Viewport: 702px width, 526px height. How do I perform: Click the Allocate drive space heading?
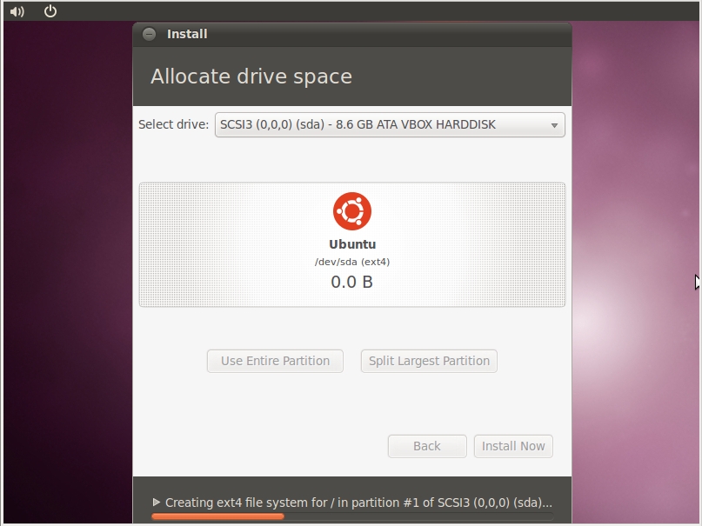pyautogui.click(x=251, y=77)
